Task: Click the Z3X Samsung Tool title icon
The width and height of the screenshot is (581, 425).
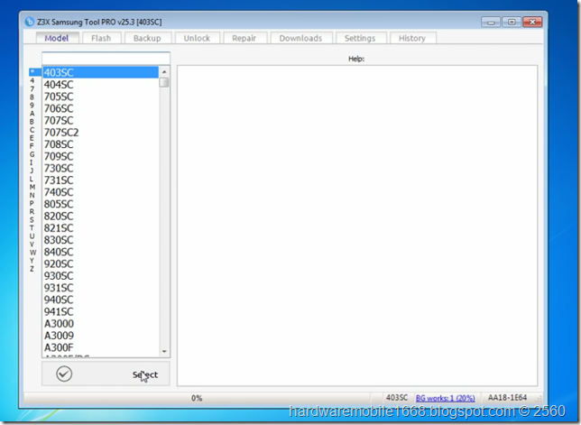Action: point(29,22)
